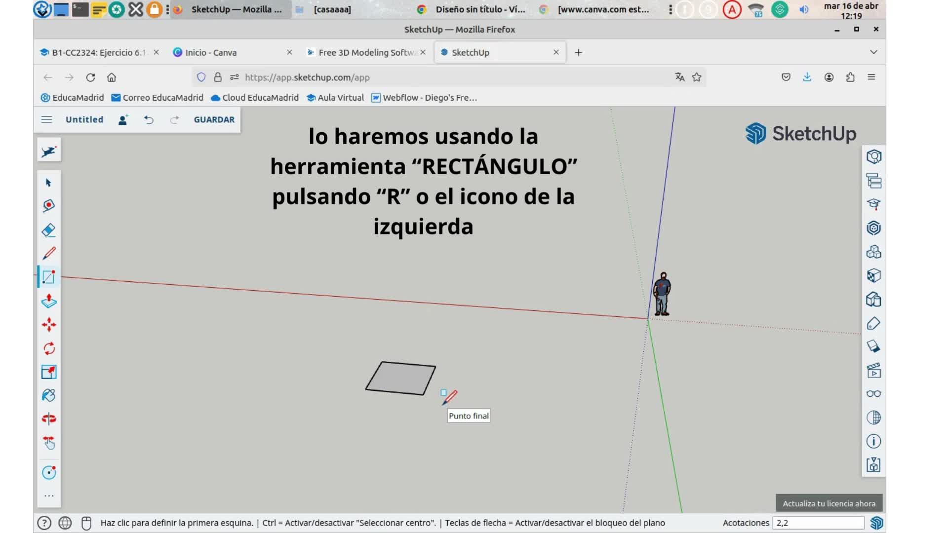948x533 pixels.
Task: Open the terminal launcher in the panel
Action: coord(80,9)
